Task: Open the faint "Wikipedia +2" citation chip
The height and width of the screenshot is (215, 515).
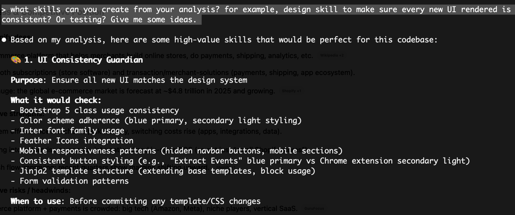Action: pyautogui.click(x=332, y=55)
